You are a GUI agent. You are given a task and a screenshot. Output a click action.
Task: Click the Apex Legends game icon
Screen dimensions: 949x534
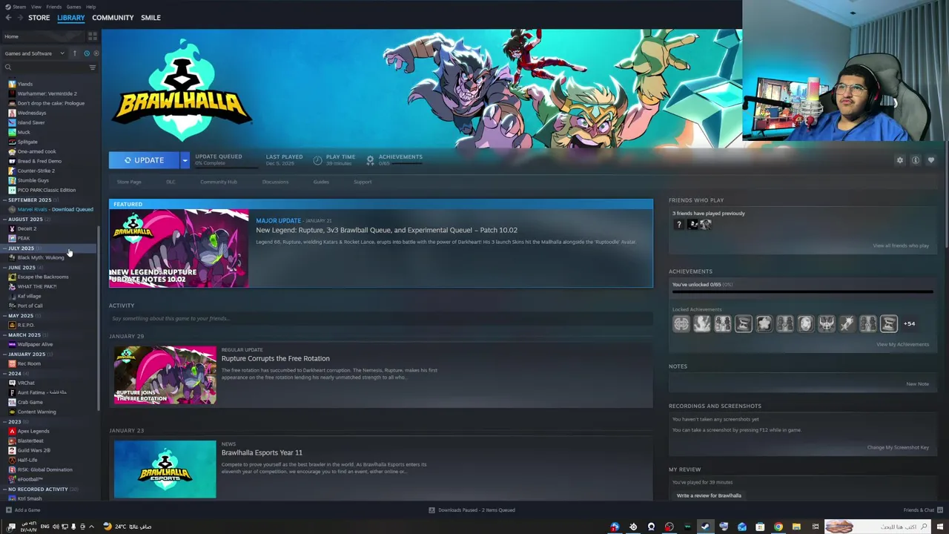click(12, 431)
